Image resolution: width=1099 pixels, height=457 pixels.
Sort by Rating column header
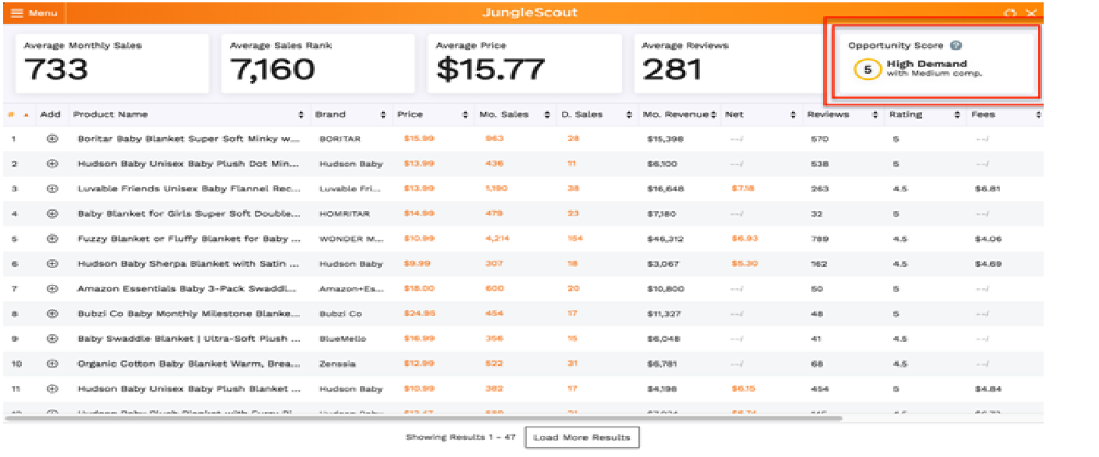[905, 115]
